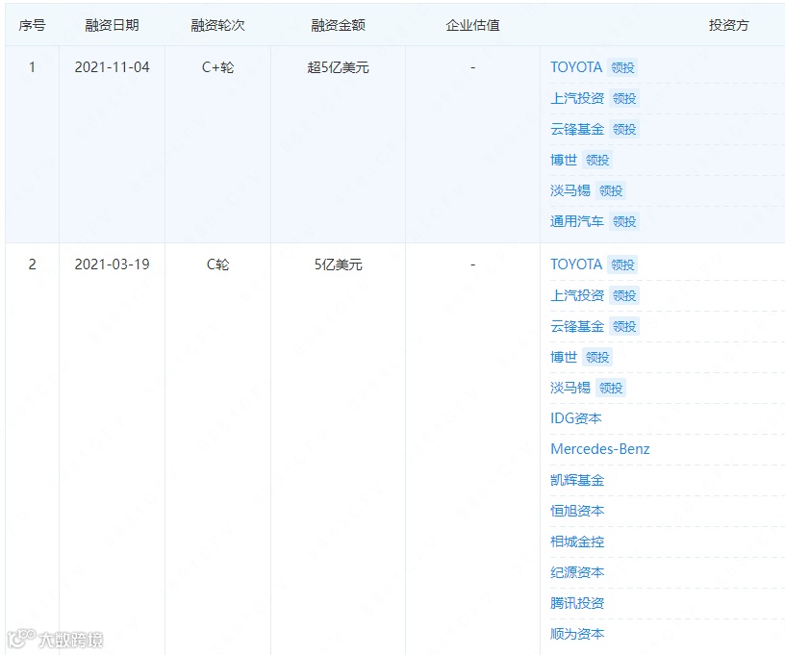Select row number 2 cell
785x655 pixels.
click(32, 265)
